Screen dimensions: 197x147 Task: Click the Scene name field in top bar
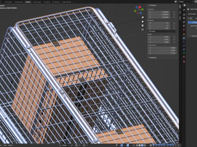185,2
